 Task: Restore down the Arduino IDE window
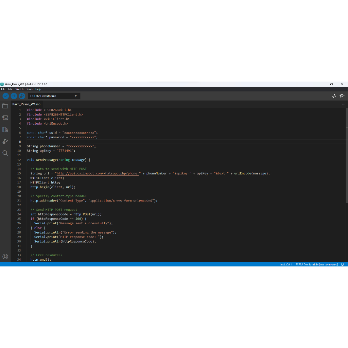pos(331,84)
